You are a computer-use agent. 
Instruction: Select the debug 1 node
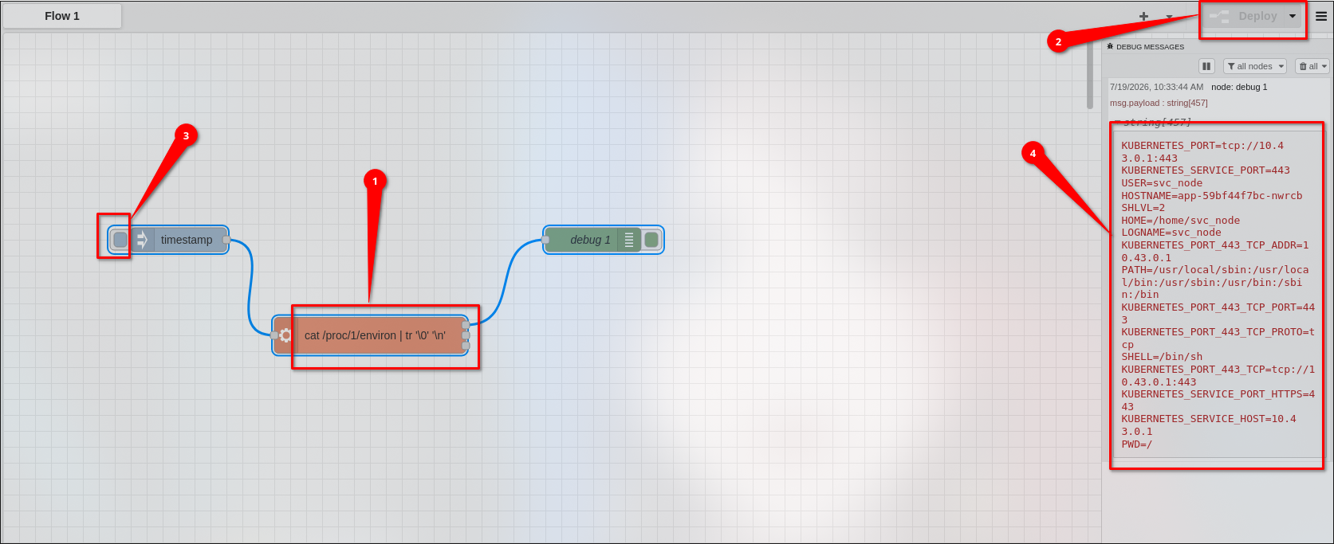click(x=604, y=240)
